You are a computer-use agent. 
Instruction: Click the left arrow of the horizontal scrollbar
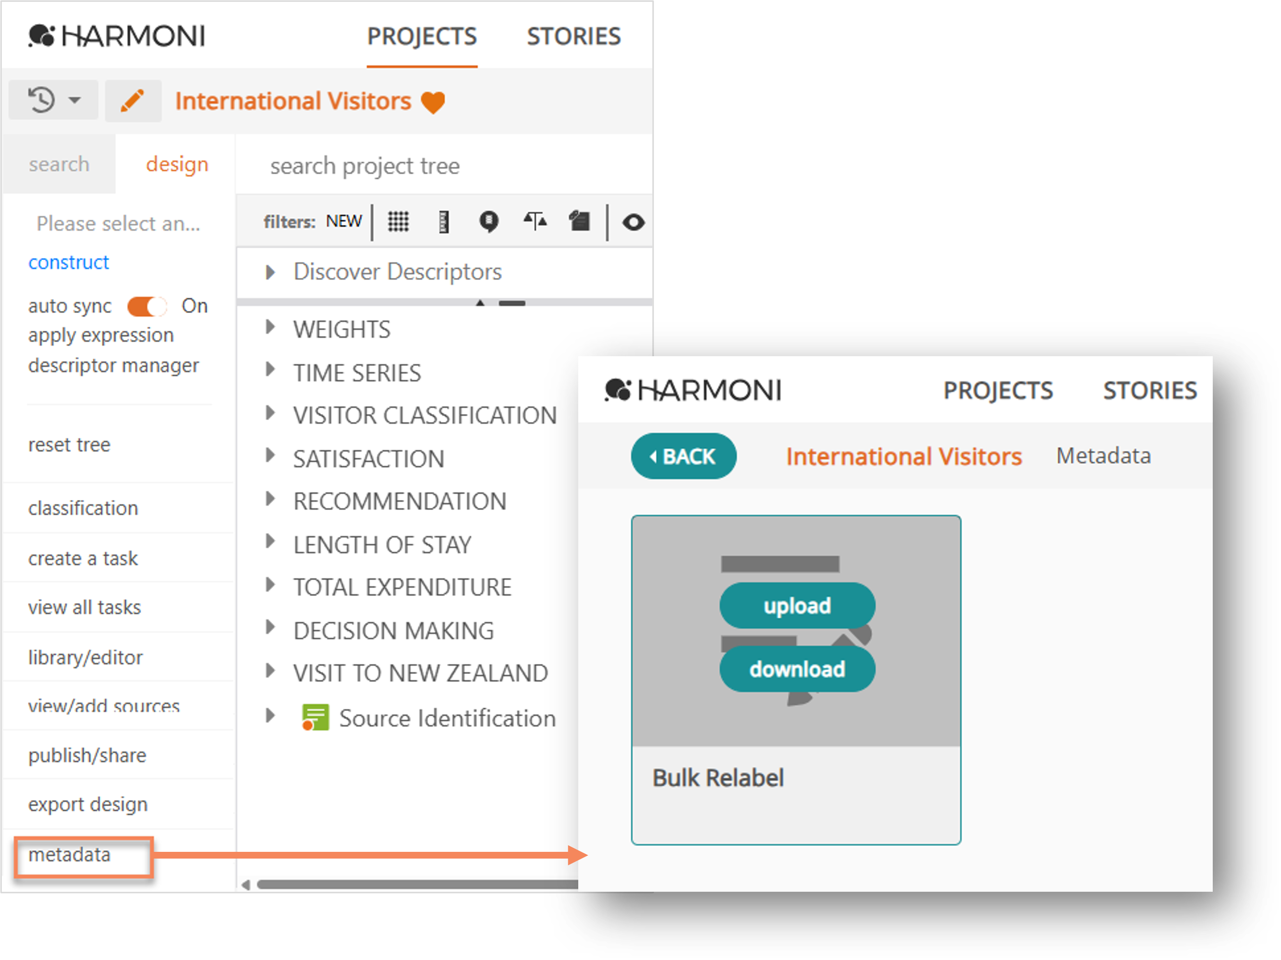246,885
